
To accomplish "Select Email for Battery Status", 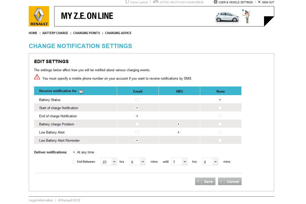I will pyautogui.click(x=137, y=100).
